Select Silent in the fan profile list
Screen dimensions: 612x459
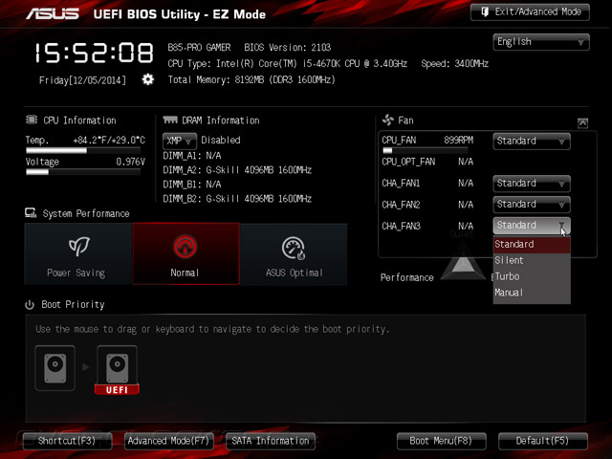pos(532,260)
